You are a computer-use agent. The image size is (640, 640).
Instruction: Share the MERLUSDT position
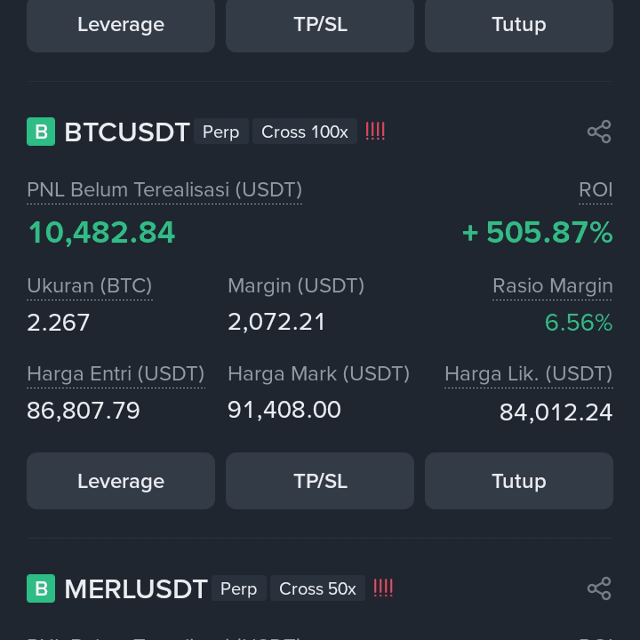click(599, 588)
